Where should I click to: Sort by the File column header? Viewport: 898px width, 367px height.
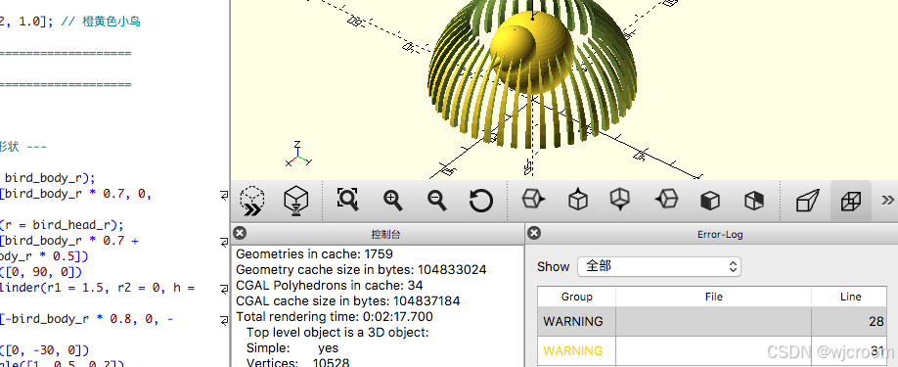[x=713, y=297]
